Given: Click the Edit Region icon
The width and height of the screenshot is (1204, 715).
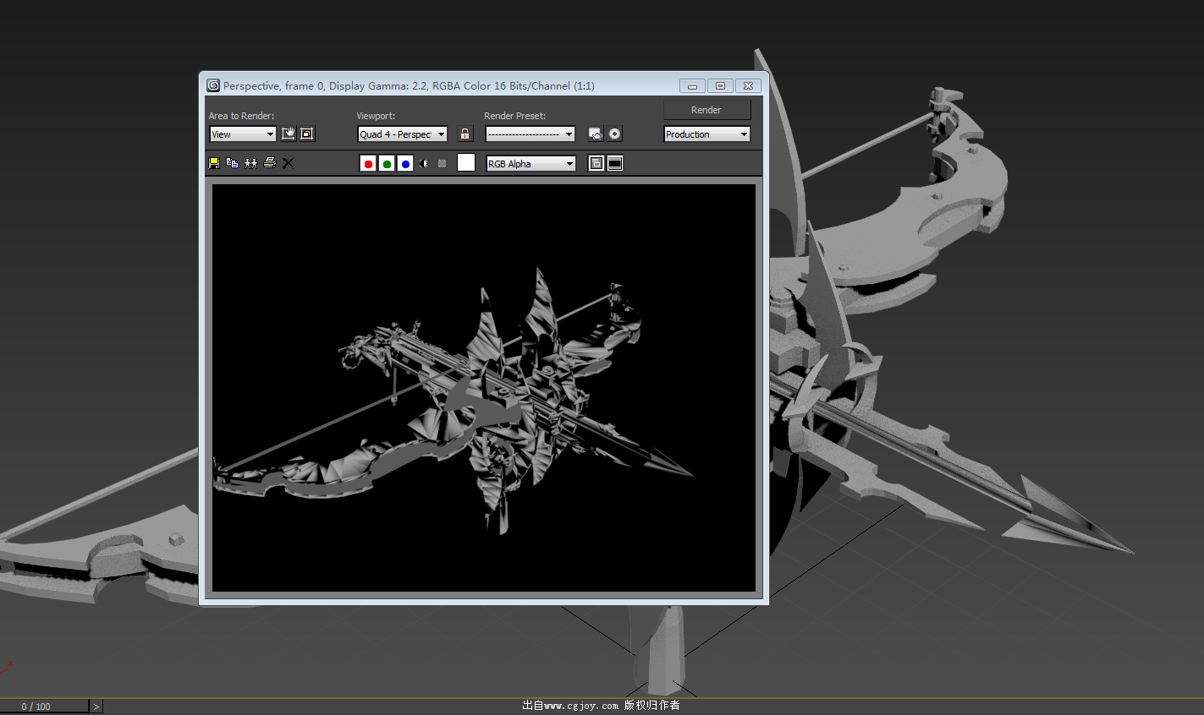Looking at the screenshot, I should (x=289, y=134).
